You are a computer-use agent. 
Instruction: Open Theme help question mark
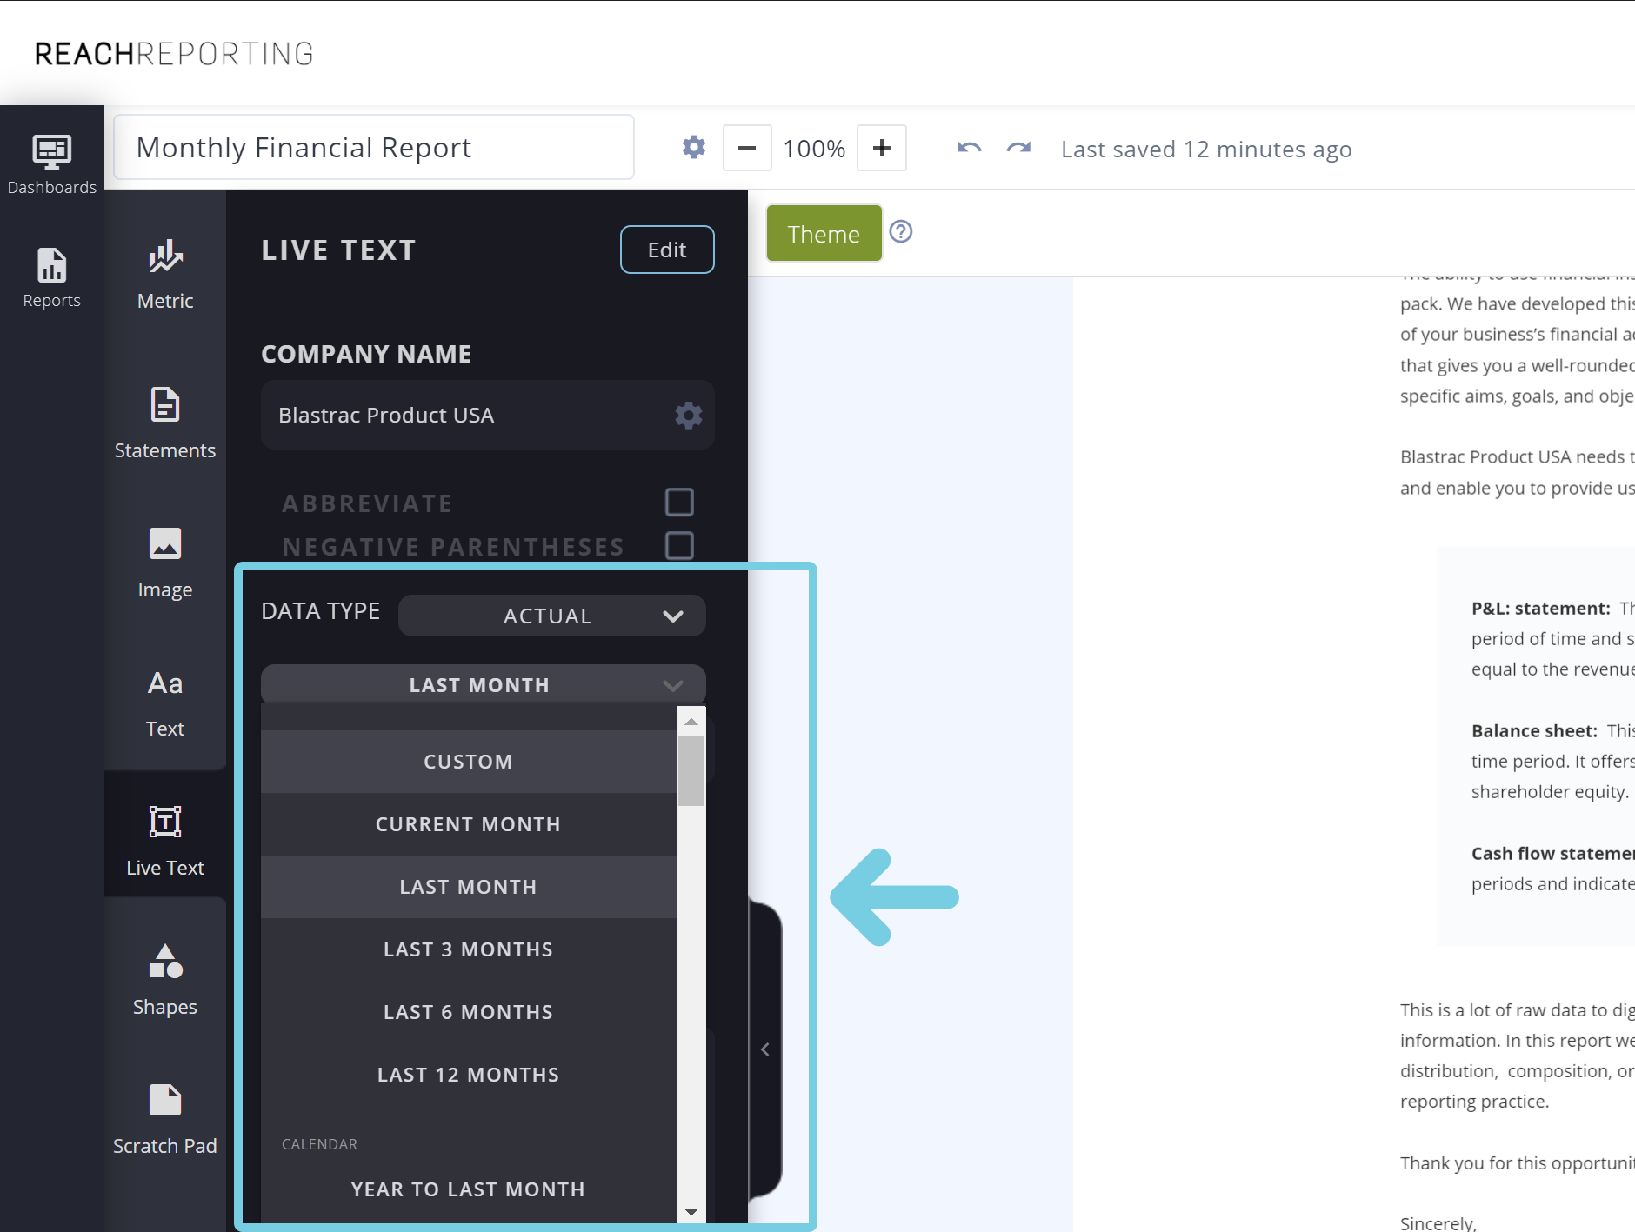pyautogui.click(x=901, y=231)
